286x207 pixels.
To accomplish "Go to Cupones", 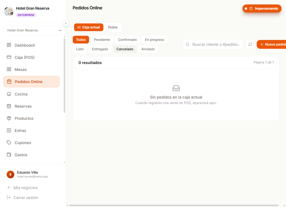I will (32, 143).
